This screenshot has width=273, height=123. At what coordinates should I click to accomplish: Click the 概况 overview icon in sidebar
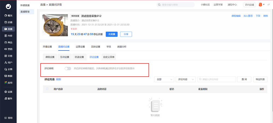pyautogui.click(x=5, y=16)
